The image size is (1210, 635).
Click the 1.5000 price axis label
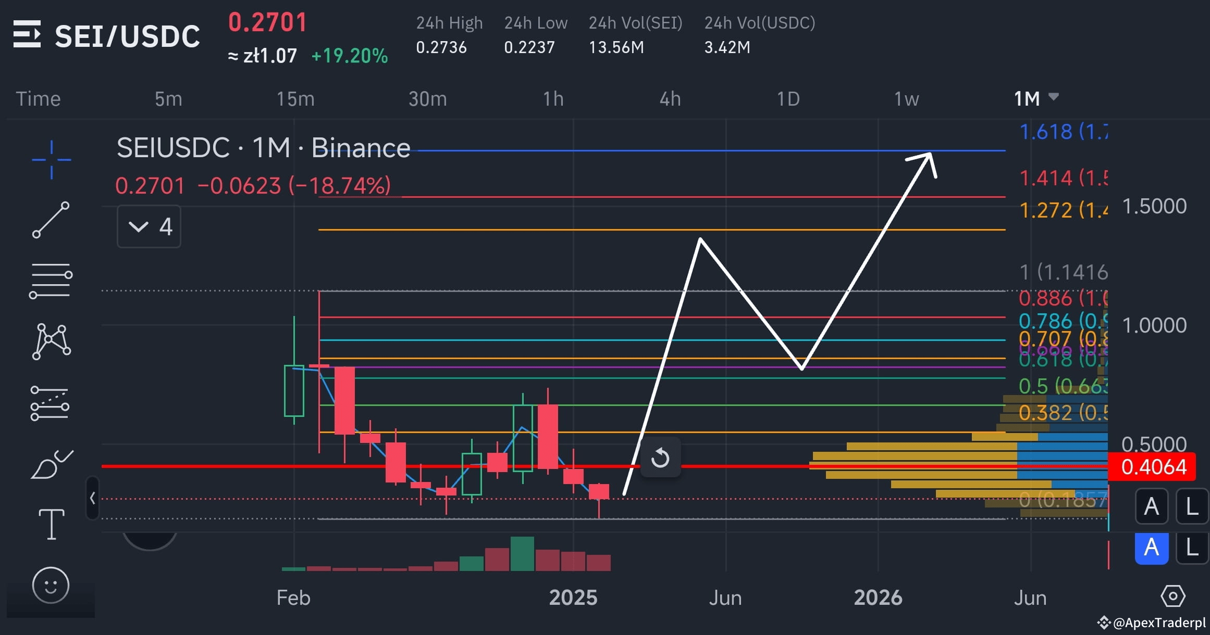[x=1154, y=207]
